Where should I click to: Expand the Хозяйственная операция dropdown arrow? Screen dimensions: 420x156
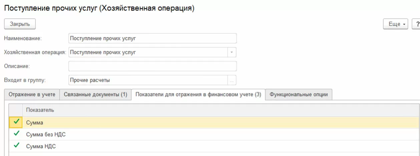[232, 52]
